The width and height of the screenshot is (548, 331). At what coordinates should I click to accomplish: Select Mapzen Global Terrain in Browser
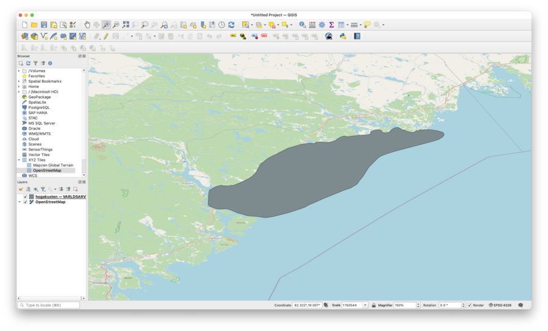[x=52, y=165]
